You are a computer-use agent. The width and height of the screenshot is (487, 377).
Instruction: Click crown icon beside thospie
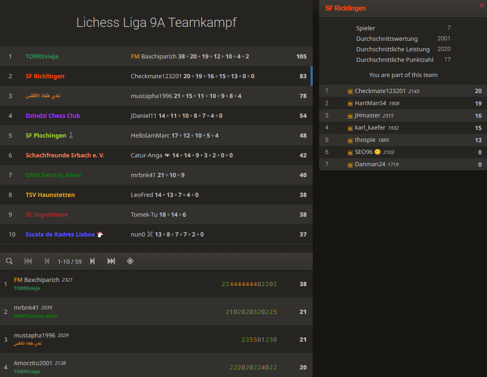coord(350,140)
